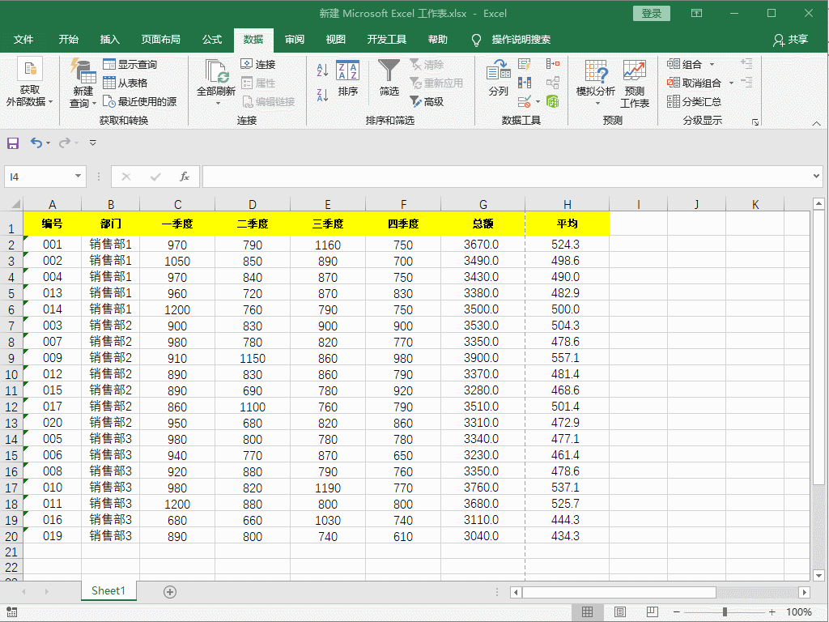Open What-If Analysis (模拟分析)
This screenshot has width=829, height=622.
(596, 82)
